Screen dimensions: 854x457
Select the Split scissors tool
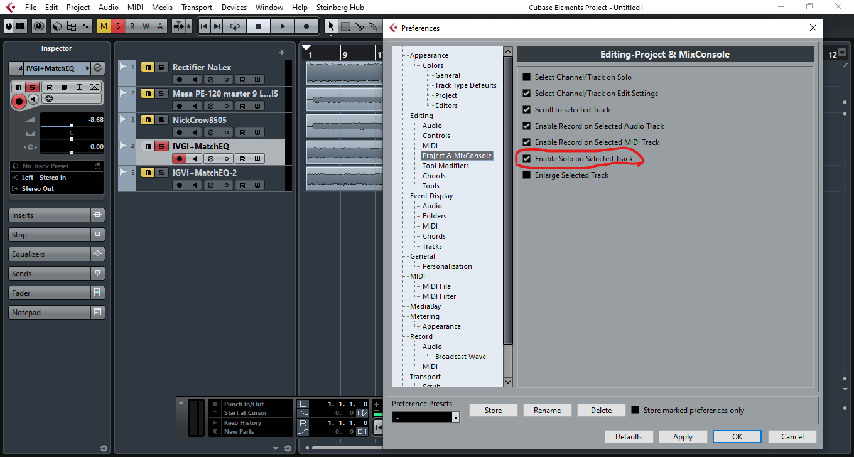[359, 26]
